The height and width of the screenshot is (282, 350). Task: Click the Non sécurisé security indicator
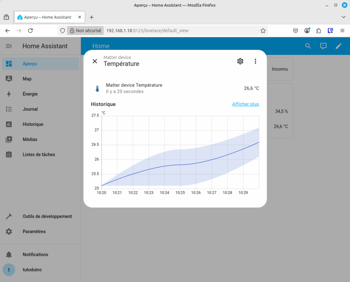pos(85,30)
